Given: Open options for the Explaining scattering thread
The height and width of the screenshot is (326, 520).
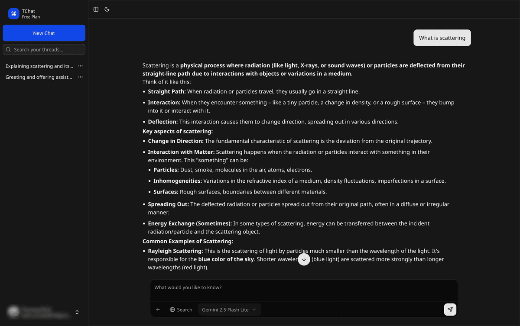Looking at the screenshot, I should pos(80,66).
